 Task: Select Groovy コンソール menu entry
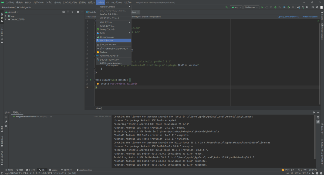[x=114, y=29]
